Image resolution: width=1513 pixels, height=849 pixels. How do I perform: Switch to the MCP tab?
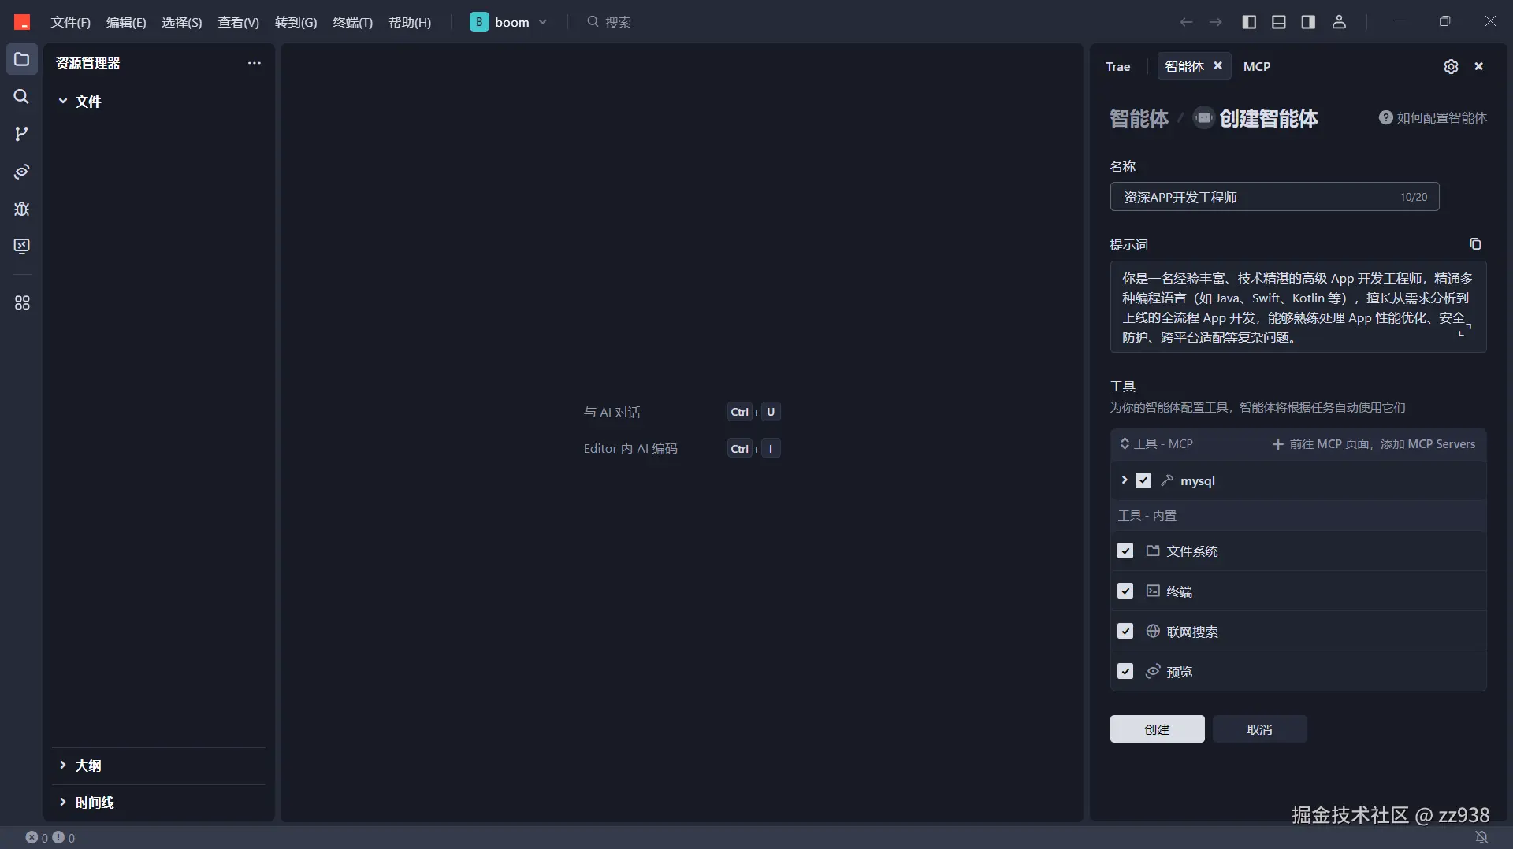[x=1257, y=67]
